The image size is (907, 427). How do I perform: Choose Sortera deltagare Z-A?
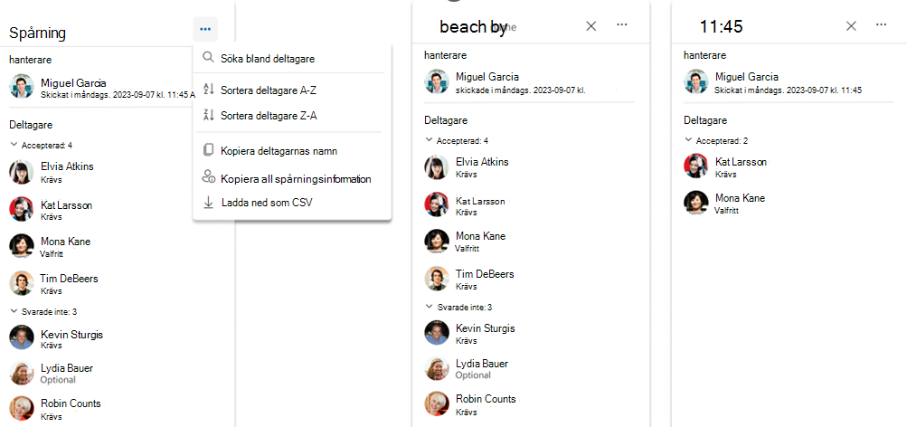point(292,116)
